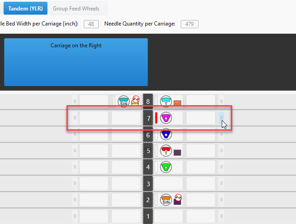Click the no-clamp icon on rail 2
The width and height of the screenshot is (296, 224).
point(178,199)
